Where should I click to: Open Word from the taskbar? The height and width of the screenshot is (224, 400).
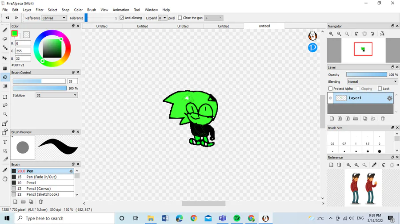165,218
